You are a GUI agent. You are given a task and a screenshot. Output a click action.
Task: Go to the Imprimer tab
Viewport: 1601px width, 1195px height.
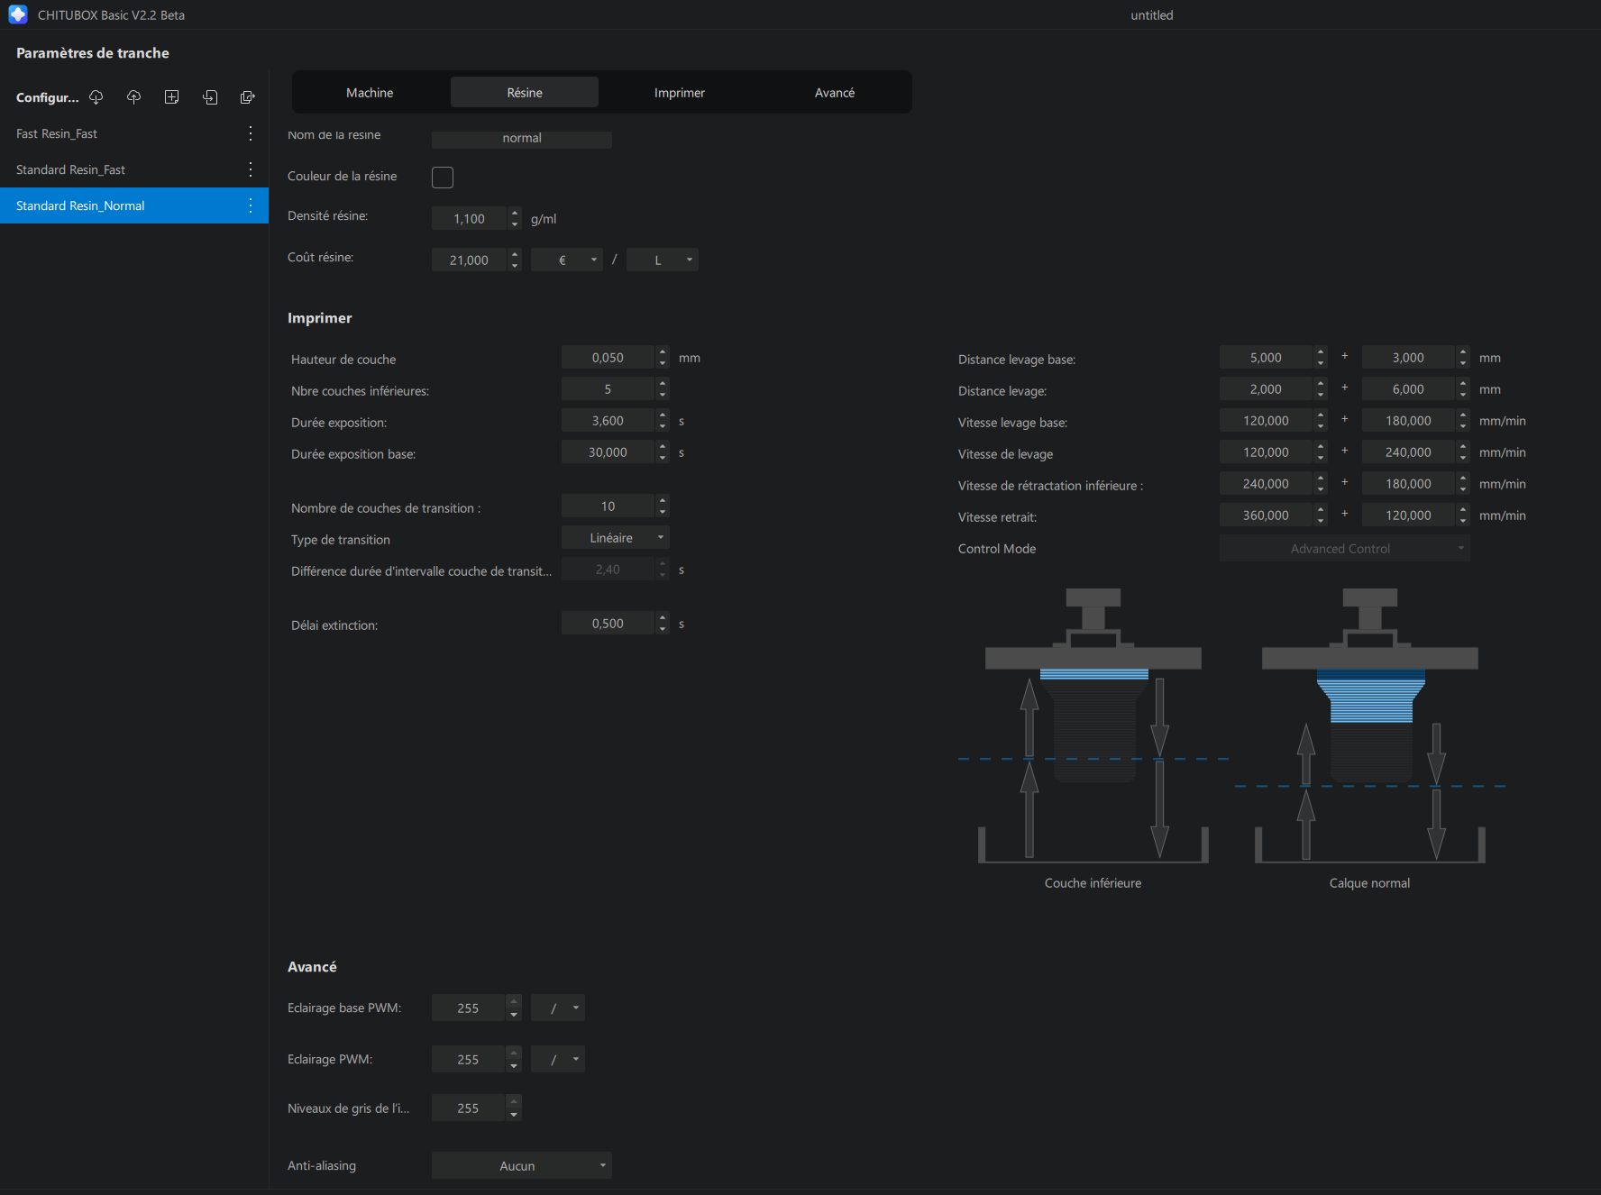pyautogui.click(x=680, y=93)
